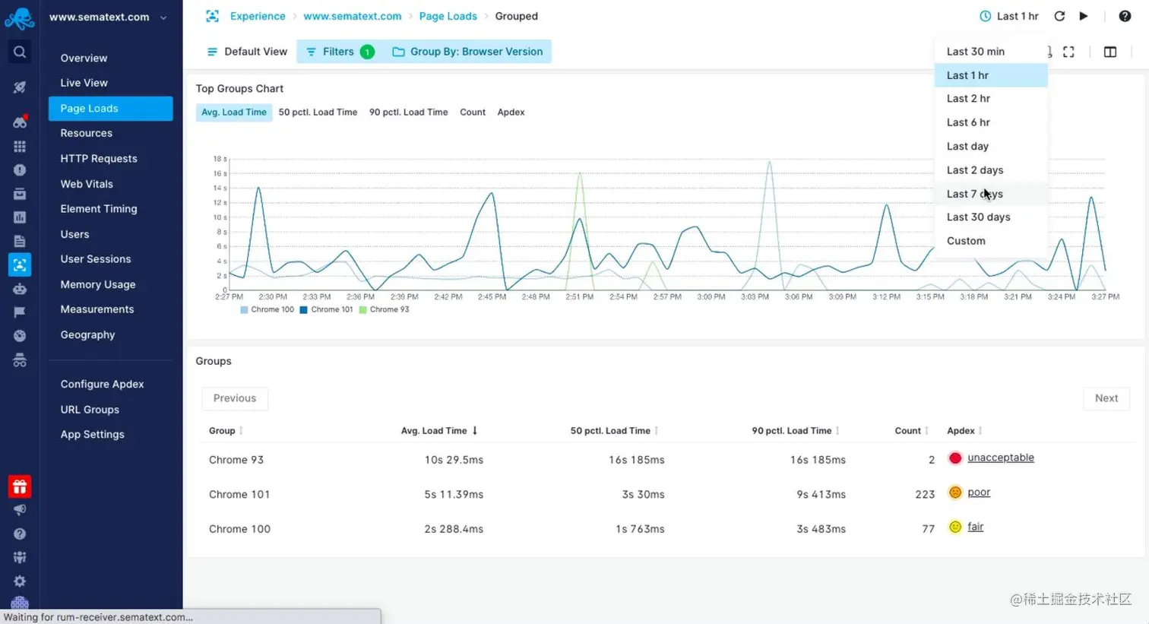Open the top-right help question mark icon
This screenshot has width=1149, height=624.
[x=1125, y=16]
